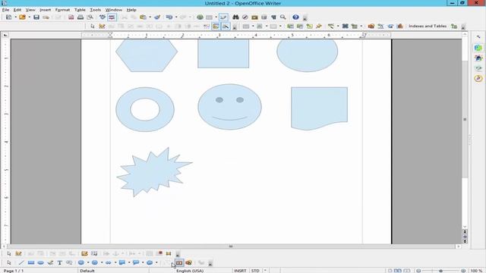This screenshot has height=273, width=486.
Task: Expand the Undo history dropdown arrow
Action: (176, 17)
